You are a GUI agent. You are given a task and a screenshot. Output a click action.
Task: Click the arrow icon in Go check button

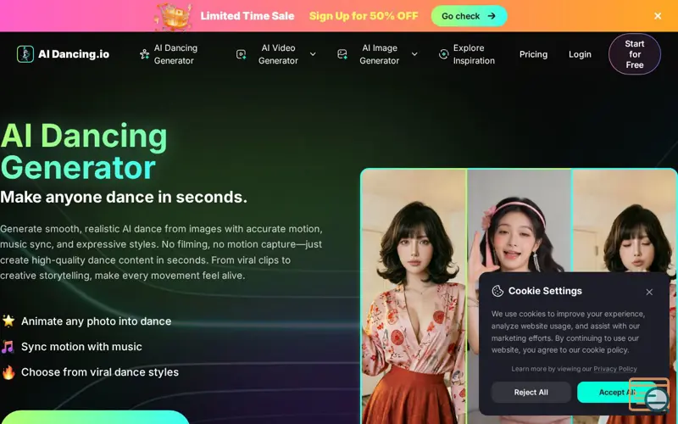[x=492, y=16]
